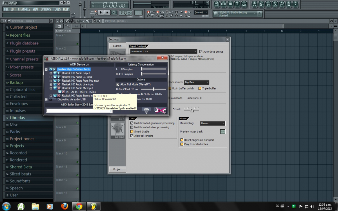338x211 pixels.
Task: Click the parachute load defaults icon in ASIO4ALL
Action: 146,111
